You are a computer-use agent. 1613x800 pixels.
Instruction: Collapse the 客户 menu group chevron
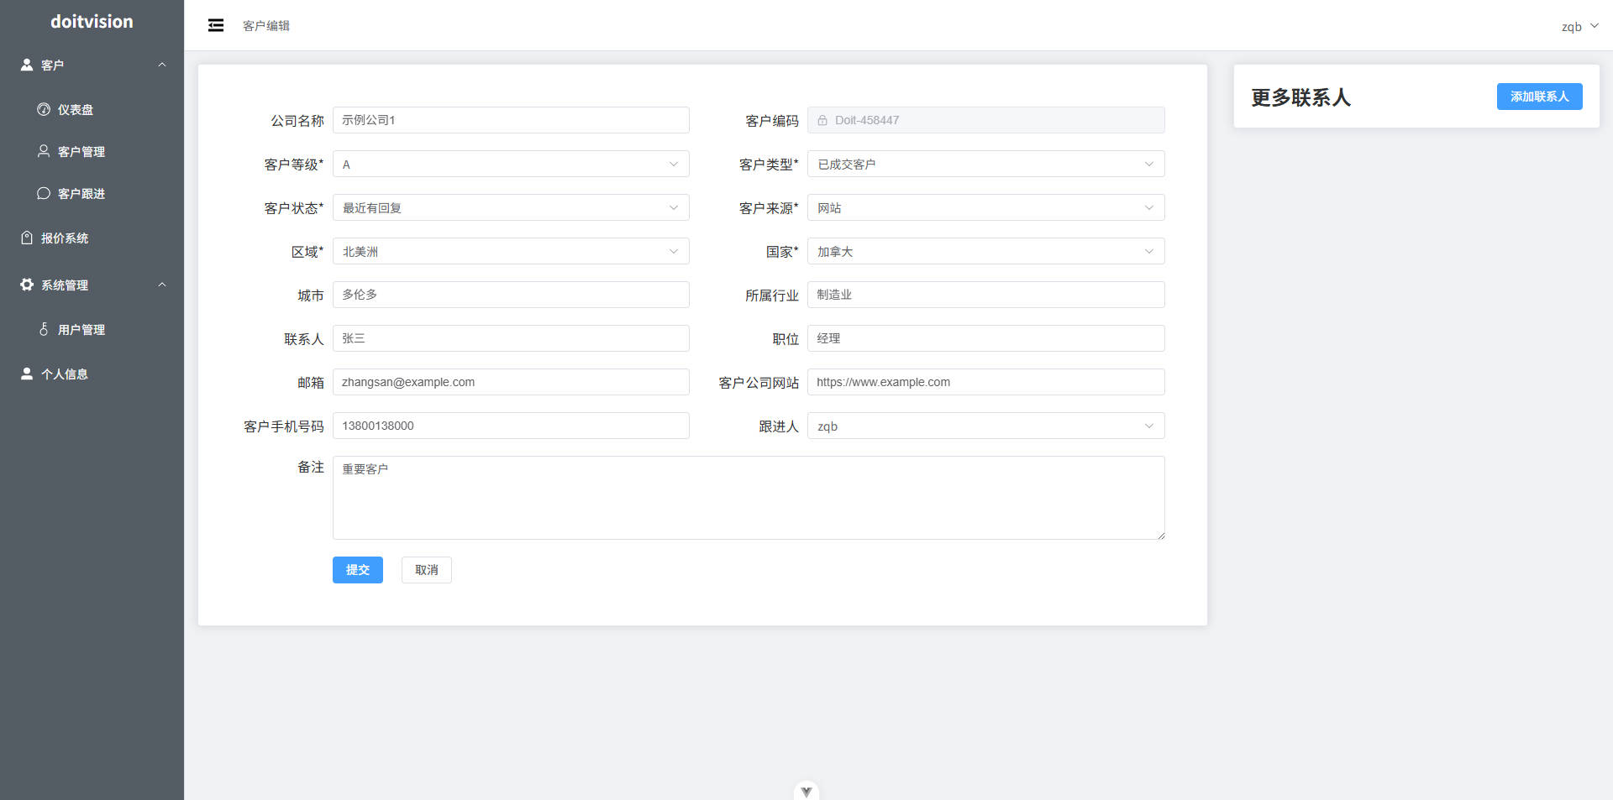[x=162, y=65]
